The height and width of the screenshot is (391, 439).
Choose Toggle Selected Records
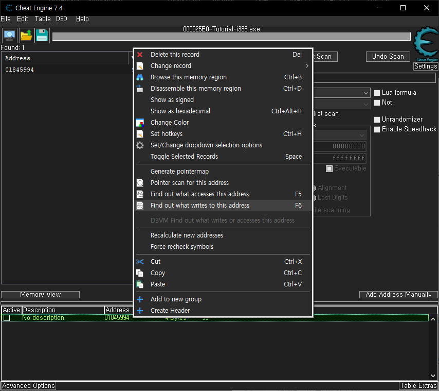click(x=223, y=157)
